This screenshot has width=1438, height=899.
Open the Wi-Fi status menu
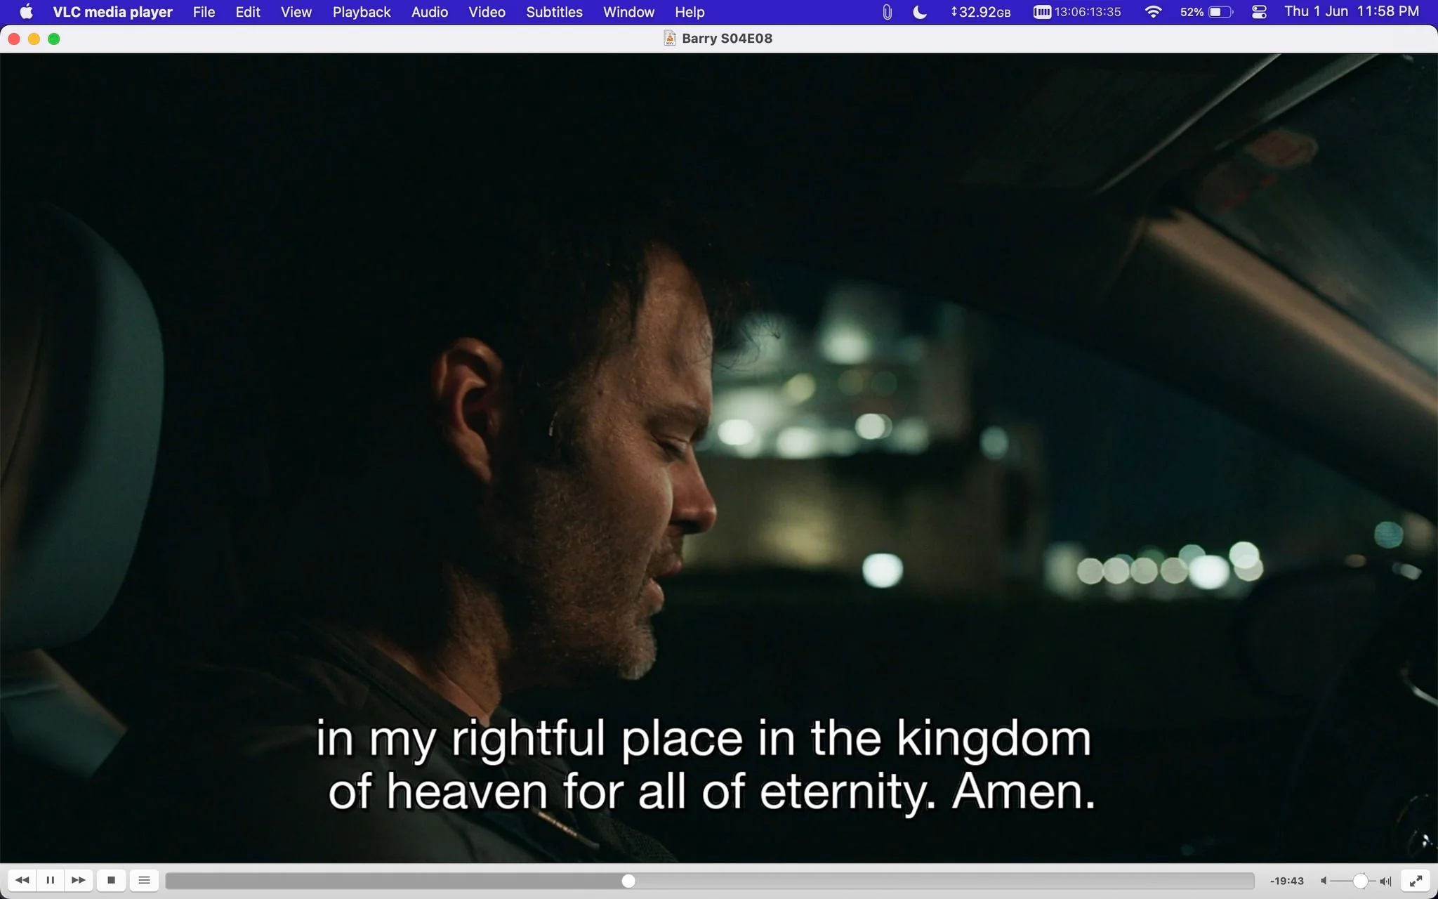pos(1152,12)
